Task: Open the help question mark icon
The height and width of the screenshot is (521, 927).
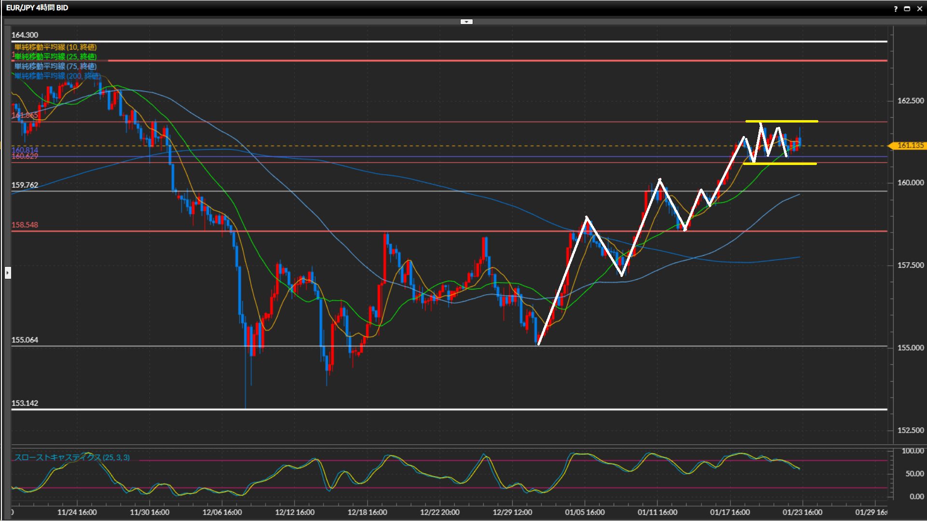Action: point(896,9)
